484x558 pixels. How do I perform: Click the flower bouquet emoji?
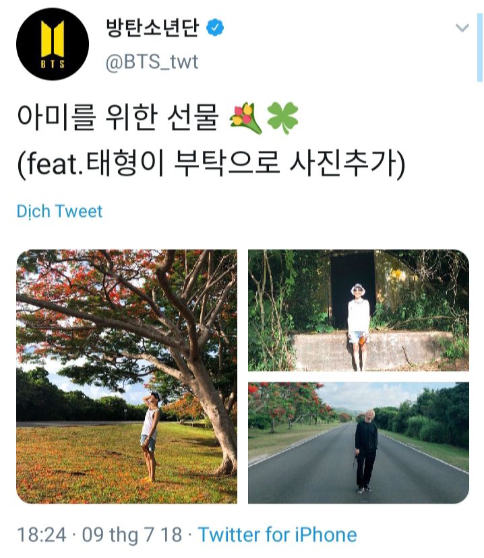[x=246, y=118]
